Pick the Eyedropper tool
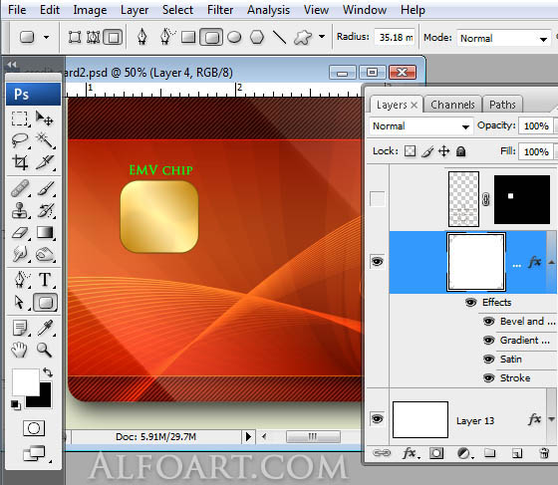 46,328
